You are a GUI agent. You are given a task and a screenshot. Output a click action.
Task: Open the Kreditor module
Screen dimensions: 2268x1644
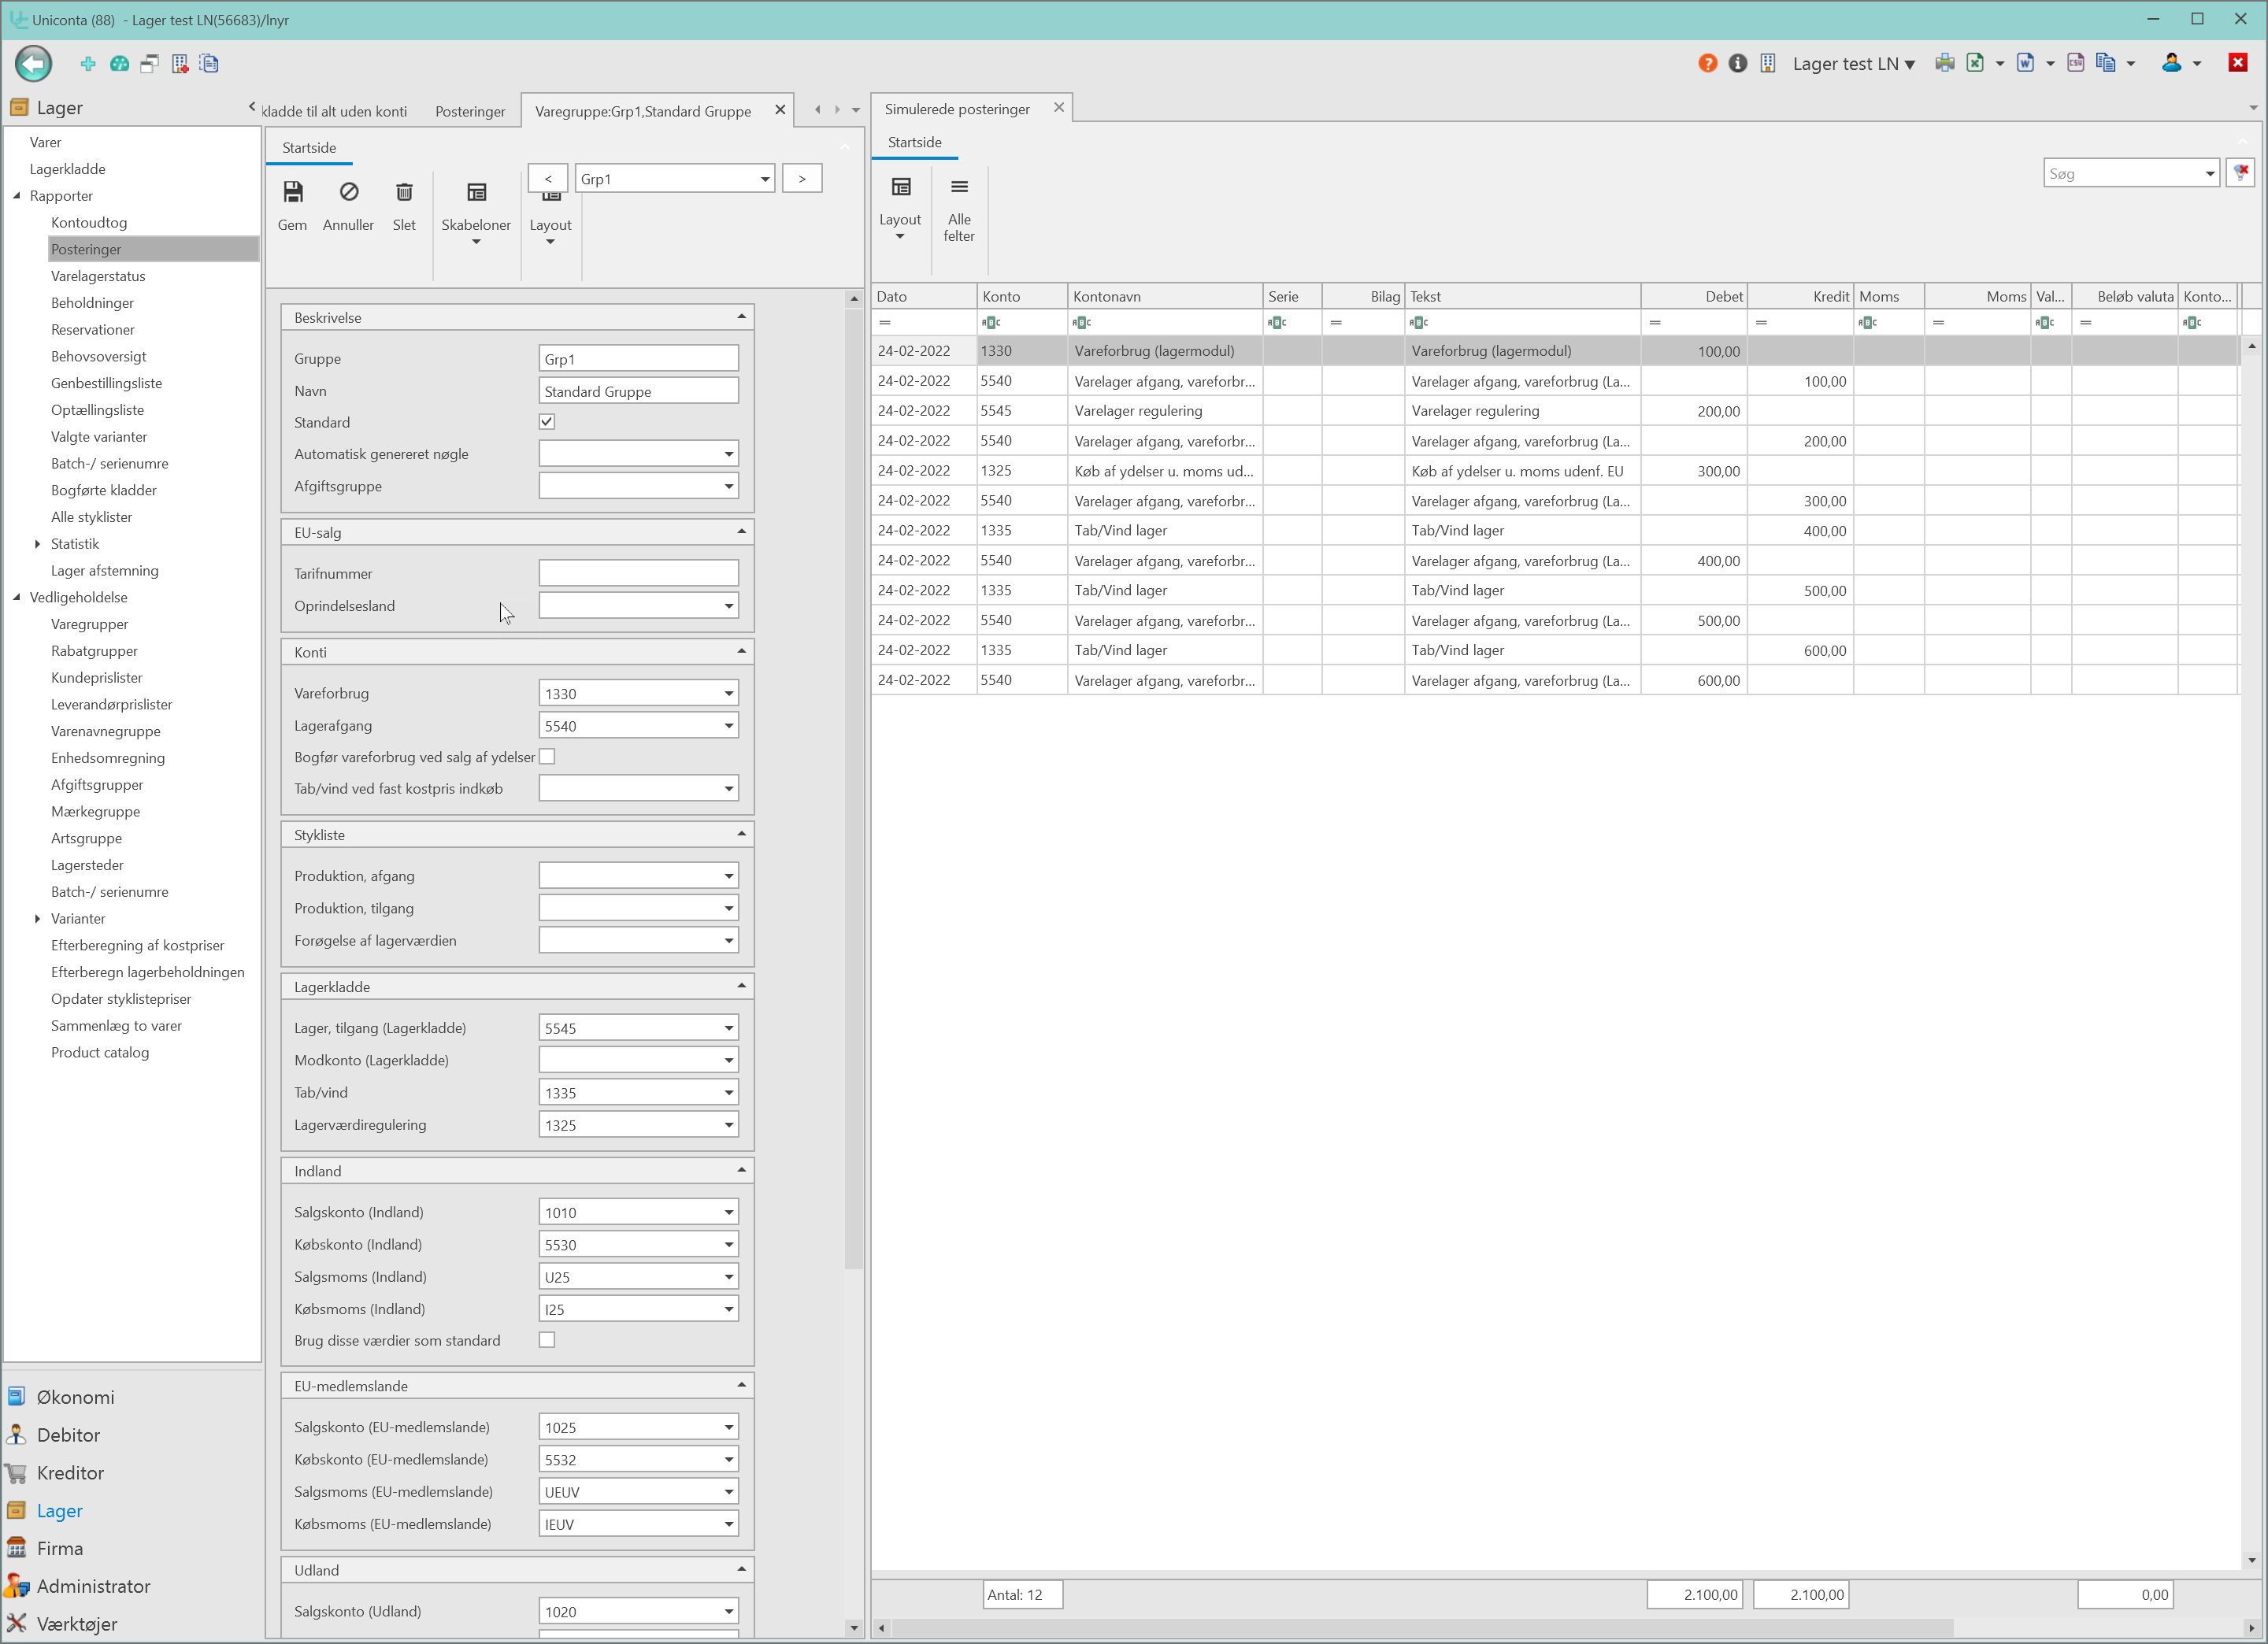(70, 1473)
